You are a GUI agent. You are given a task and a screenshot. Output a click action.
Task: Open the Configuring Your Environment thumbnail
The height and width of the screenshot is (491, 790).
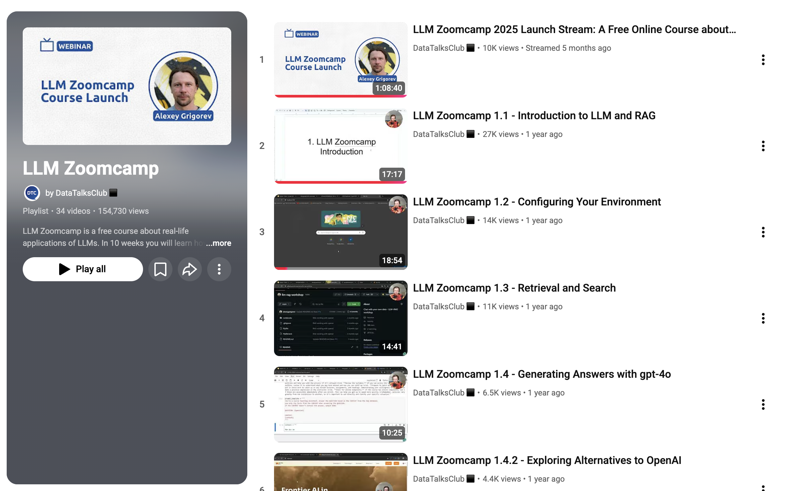341,231
